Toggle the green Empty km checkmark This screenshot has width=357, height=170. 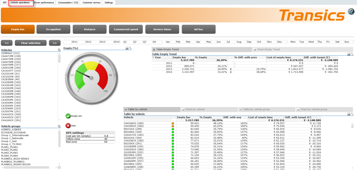coord(68,116)
